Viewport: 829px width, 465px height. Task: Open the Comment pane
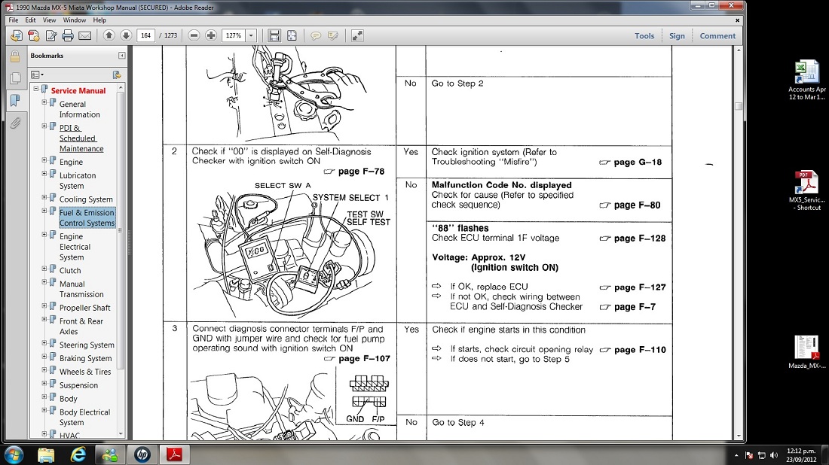tap(717, 36)
